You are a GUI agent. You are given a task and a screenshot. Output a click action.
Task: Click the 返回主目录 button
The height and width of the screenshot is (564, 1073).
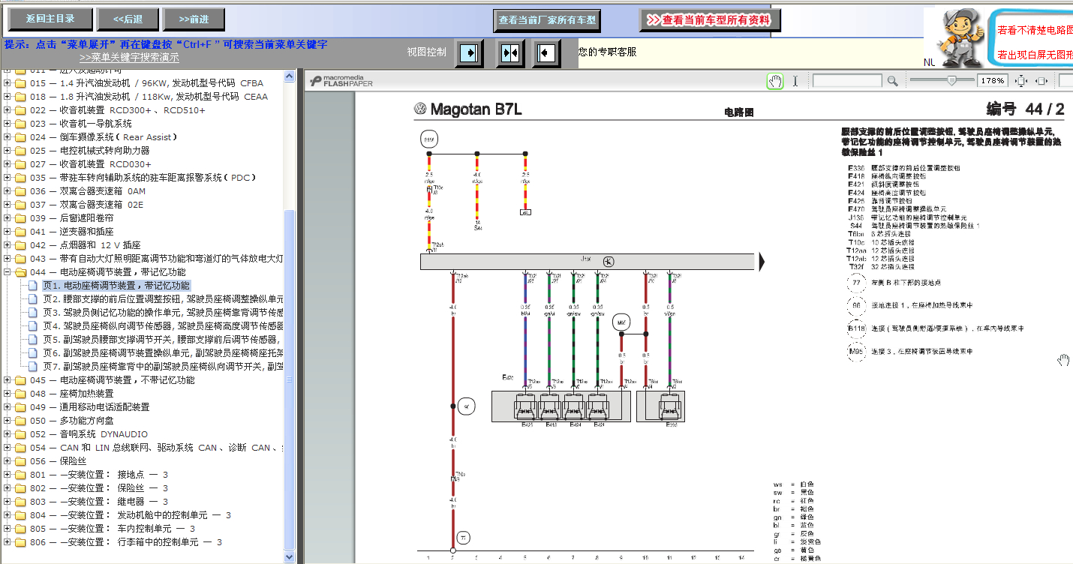point(51,19)
